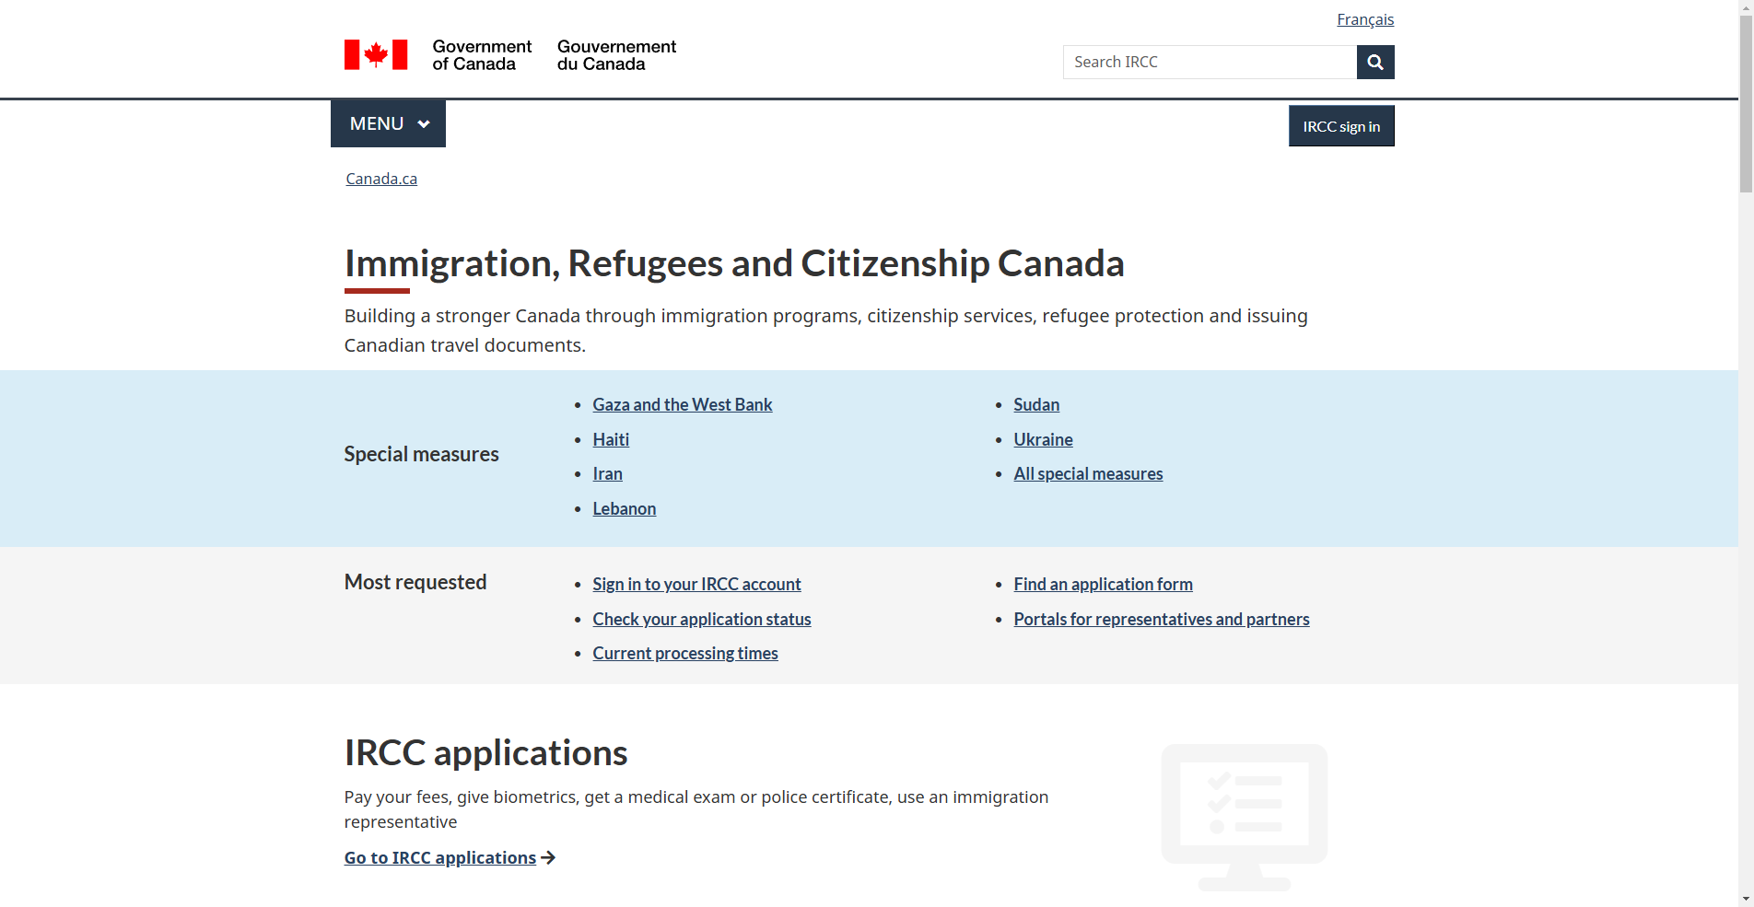Click the scrollbar down arrow

(1746, 898)
